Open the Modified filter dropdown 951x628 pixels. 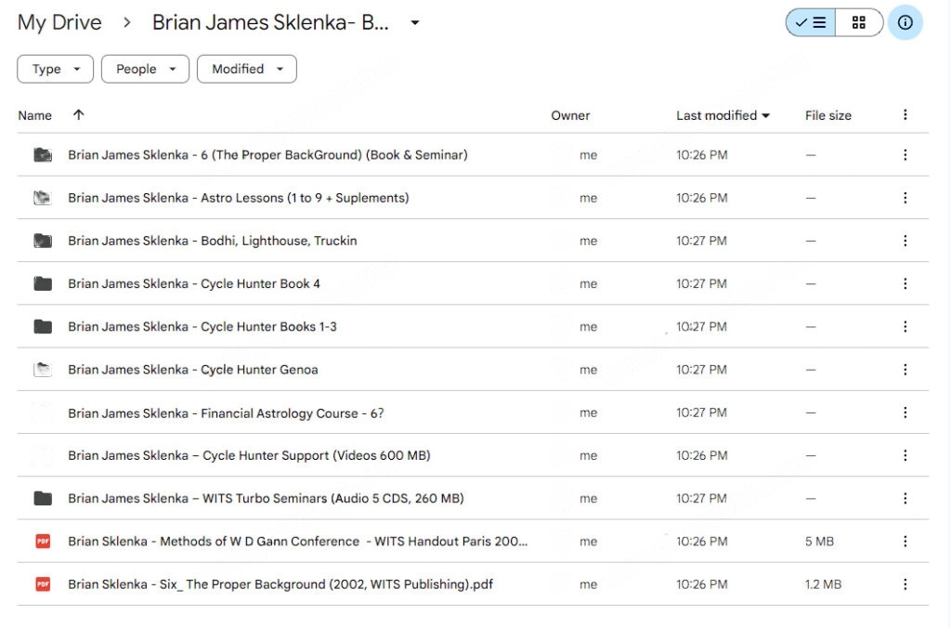tap(247, 69)
